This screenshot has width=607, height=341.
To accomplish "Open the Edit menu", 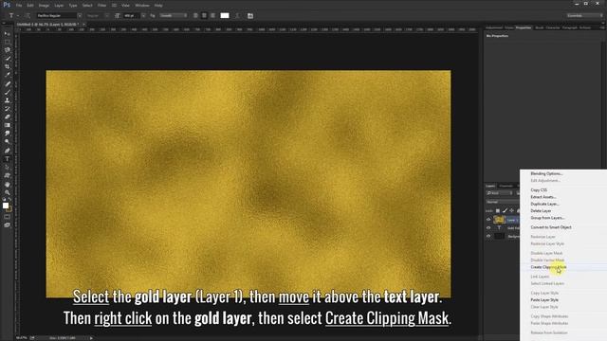I will 30,6.
